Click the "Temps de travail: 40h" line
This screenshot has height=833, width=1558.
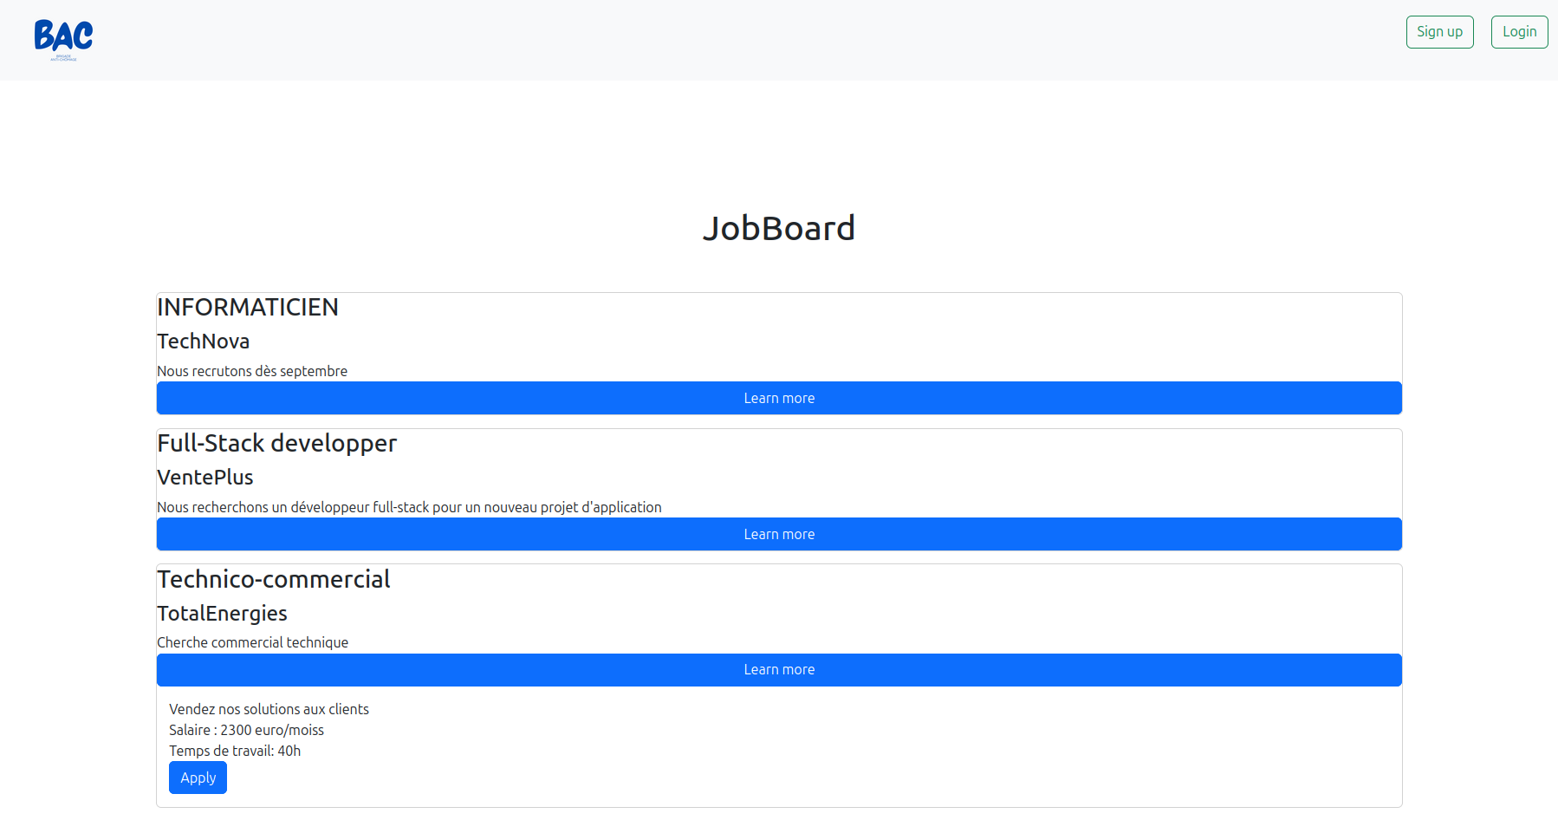pos(235,752)
